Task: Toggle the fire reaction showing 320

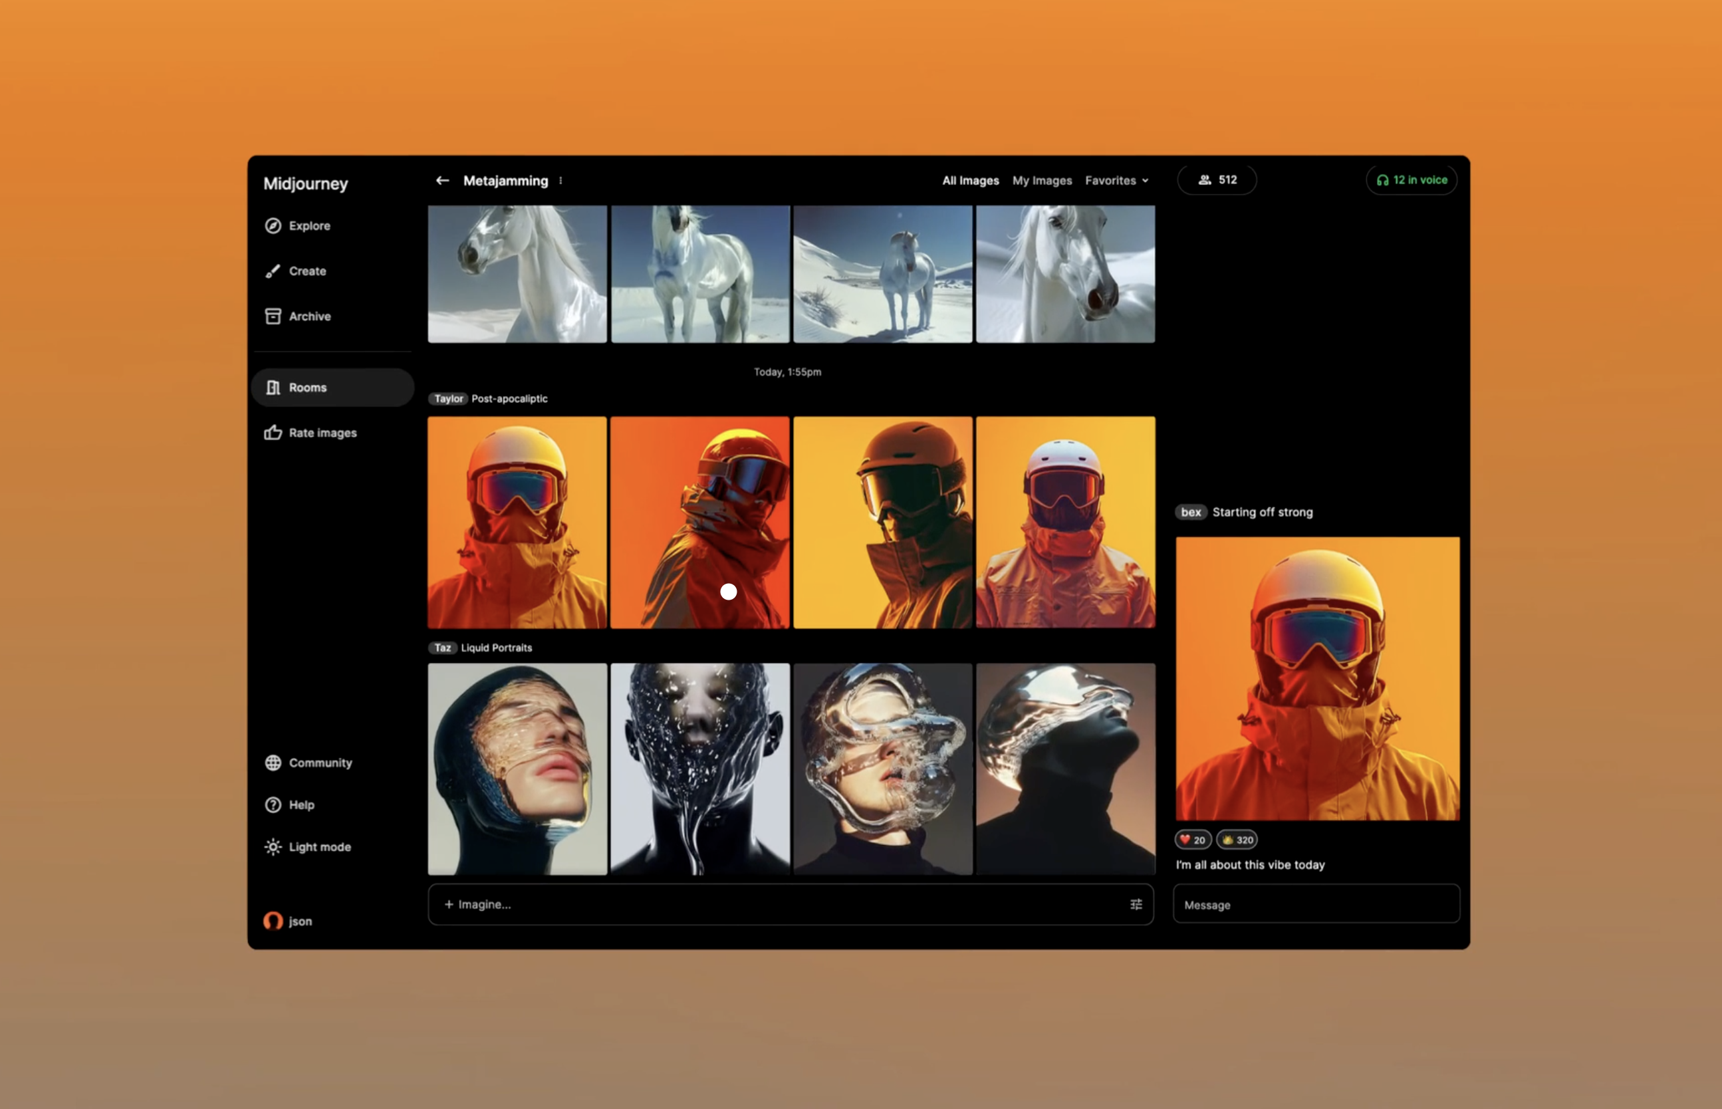Action: tap(1237, 840)
